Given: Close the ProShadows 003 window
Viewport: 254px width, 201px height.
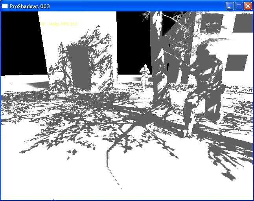Looking at the screenshot, I should 248,6.
